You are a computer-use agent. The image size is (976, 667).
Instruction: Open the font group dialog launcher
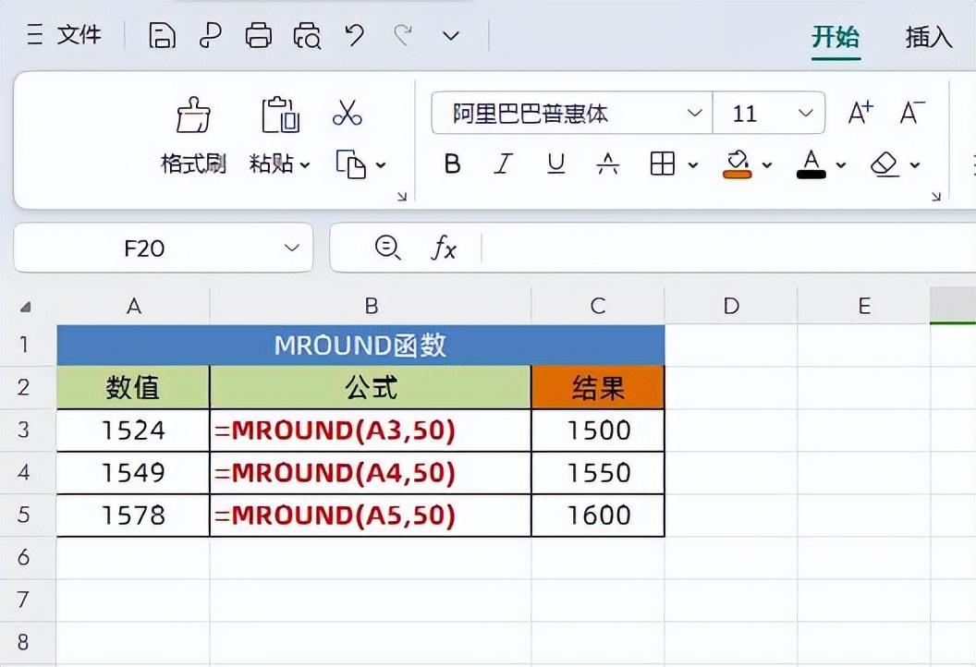click(936, 197)
